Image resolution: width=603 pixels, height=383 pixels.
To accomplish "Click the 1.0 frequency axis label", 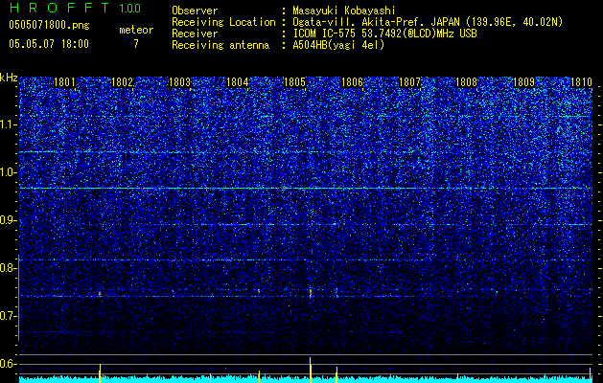I will tap(8, 172).
